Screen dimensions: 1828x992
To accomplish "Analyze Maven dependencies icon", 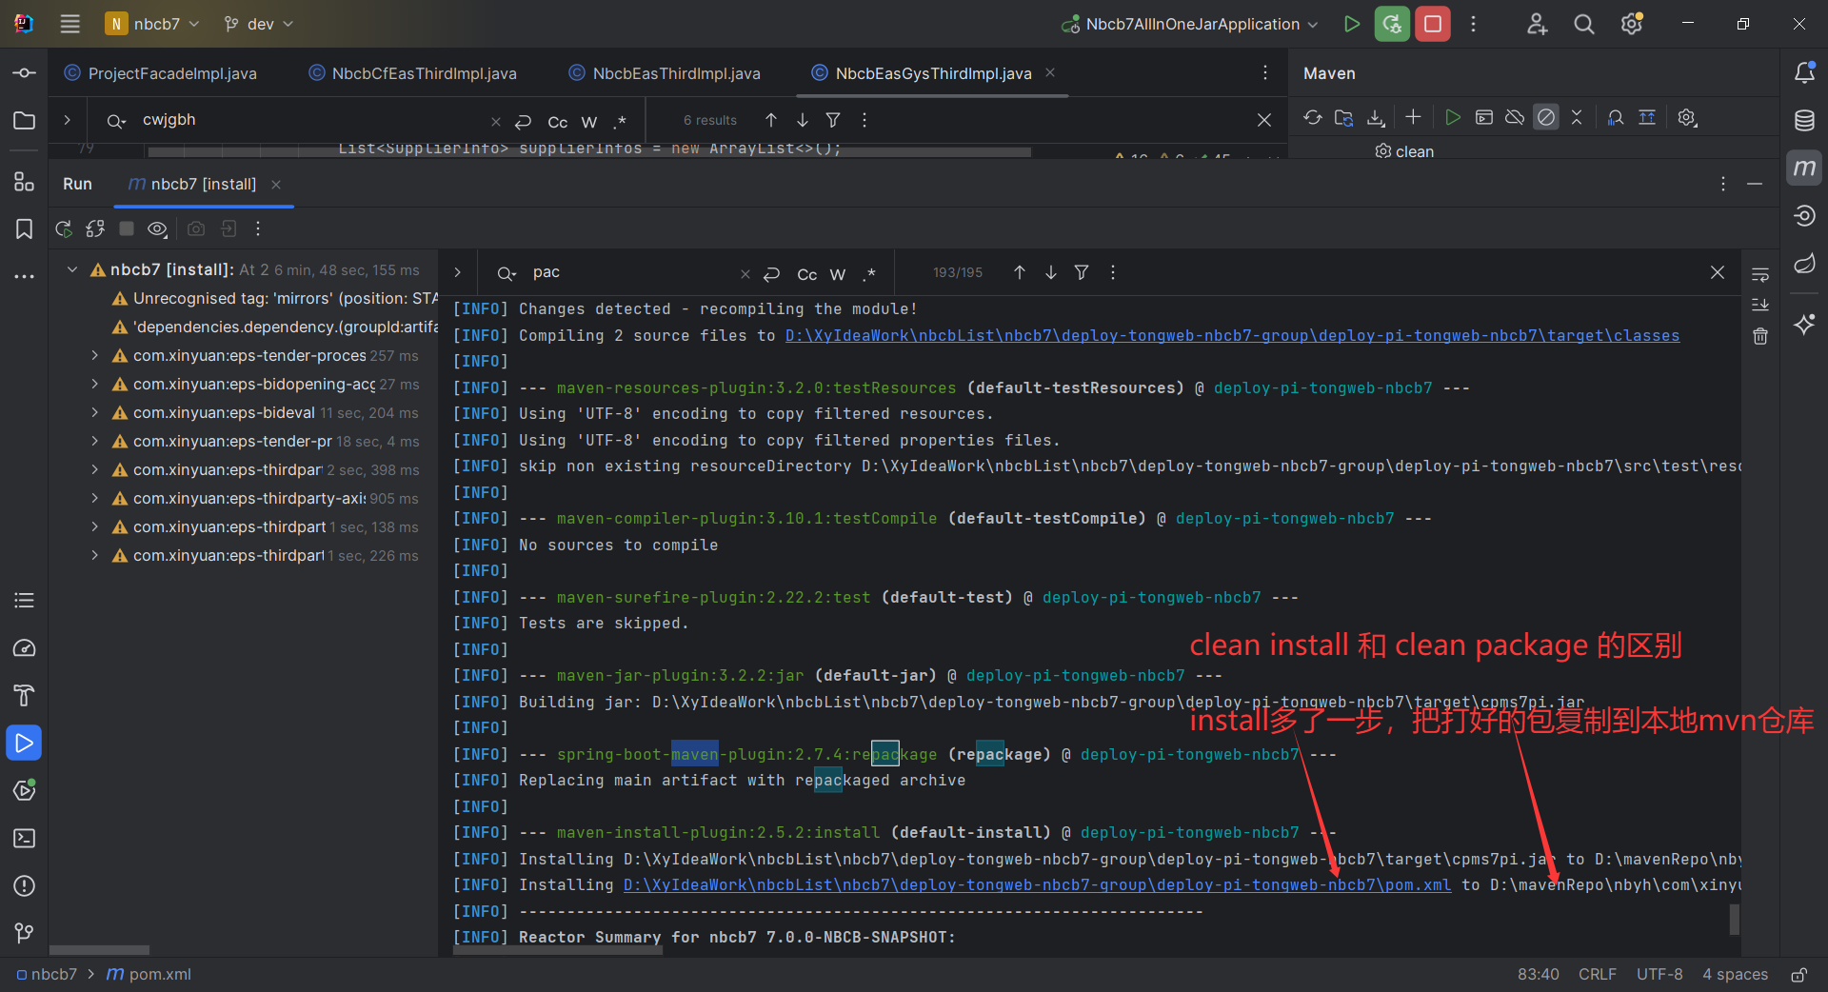I will pos(1616,117).
